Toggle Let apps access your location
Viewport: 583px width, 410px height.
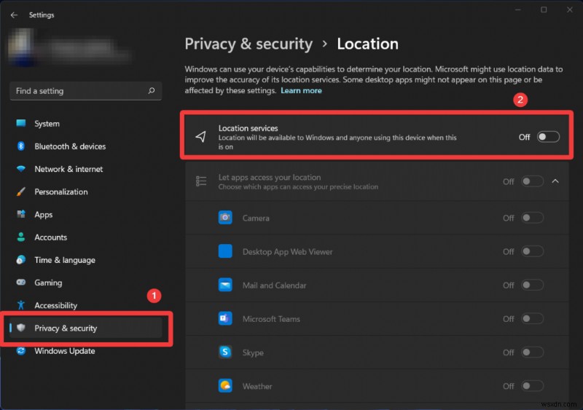click(x=532, y=181)
